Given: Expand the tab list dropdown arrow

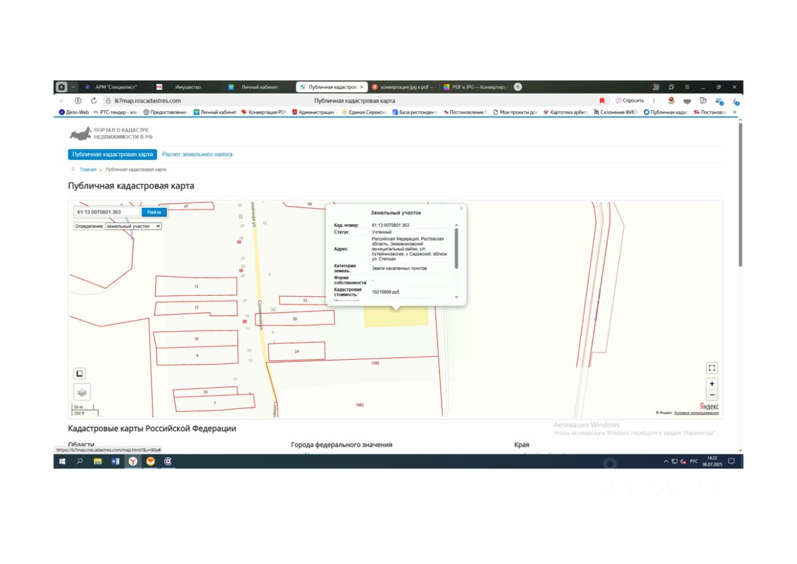Looking at the screenshot, I should [73, 87].
